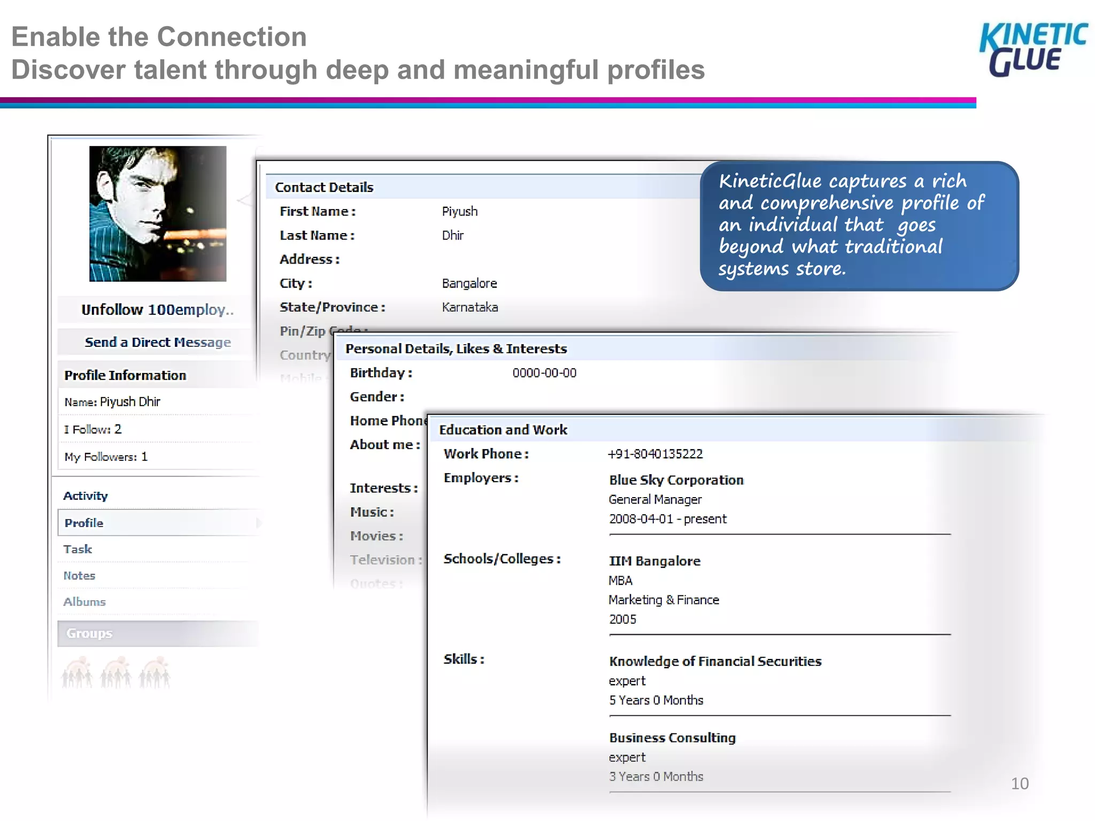Viewport: 1095px width, 821px height.
Task: Click the MBA degree text
Action: (x=620, y=580)
